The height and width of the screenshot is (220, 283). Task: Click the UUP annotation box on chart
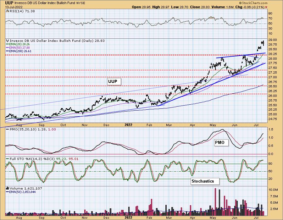pyautogui.click(x=114, y=81)
